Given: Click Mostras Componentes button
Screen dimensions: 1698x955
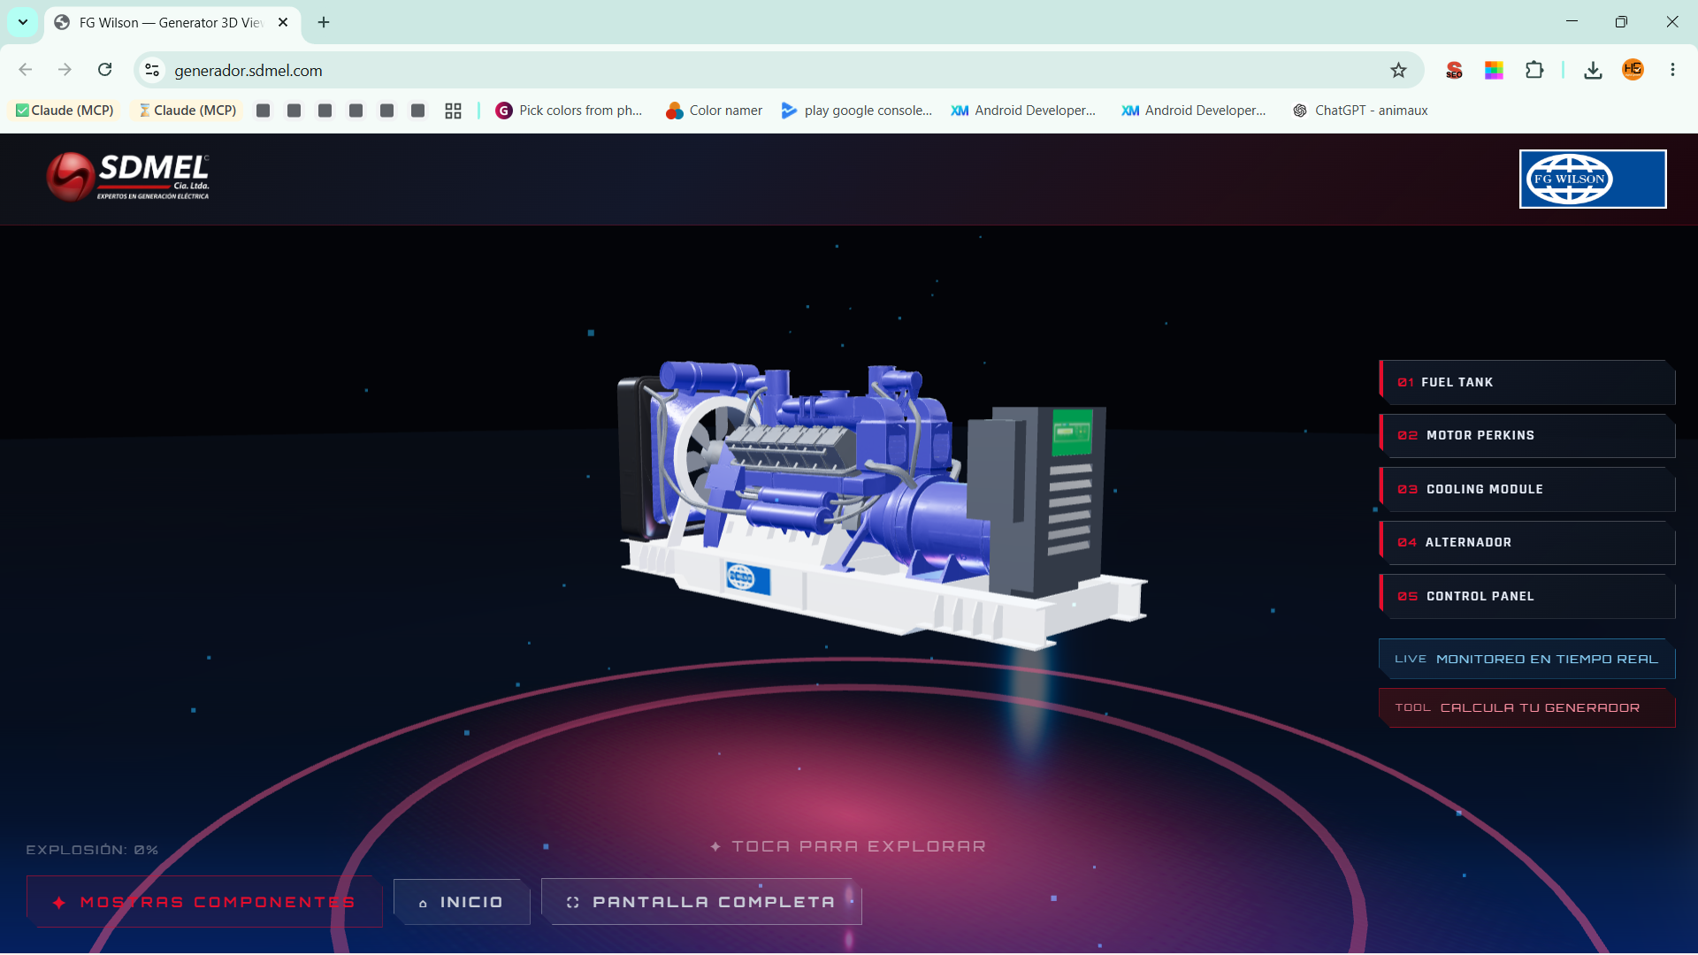Looking at the screenshot, I should 204,902.
